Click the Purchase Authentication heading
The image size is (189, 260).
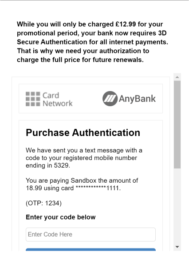83,132
